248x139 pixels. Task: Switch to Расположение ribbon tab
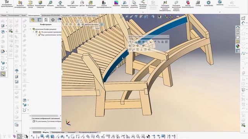[x=14, y=15]
